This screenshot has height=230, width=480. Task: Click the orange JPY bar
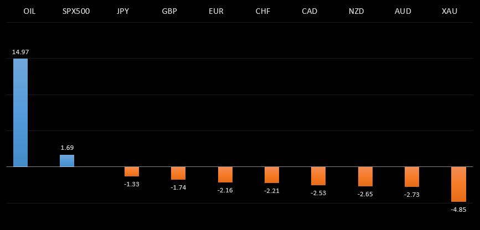click(132, 171)
